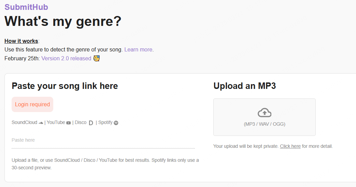Screen dimensions: 356x187
Task: Click the YouTube play icon
Action: click(x=68, y=123)
